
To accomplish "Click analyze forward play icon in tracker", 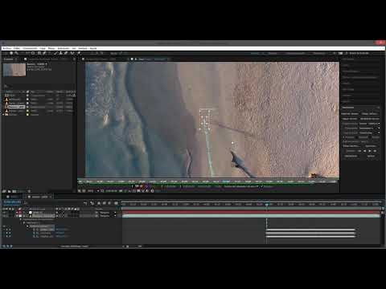I will [x=370, y=151].
